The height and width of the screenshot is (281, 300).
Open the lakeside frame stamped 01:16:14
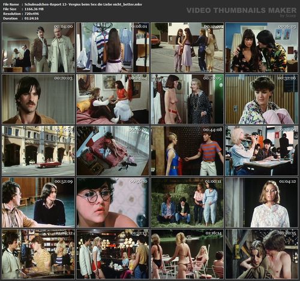tap(187, 254)
